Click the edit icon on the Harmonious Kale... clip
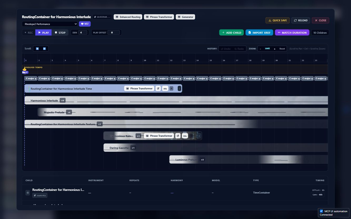Viewport: 351px width, 219px height. [178, 136]
